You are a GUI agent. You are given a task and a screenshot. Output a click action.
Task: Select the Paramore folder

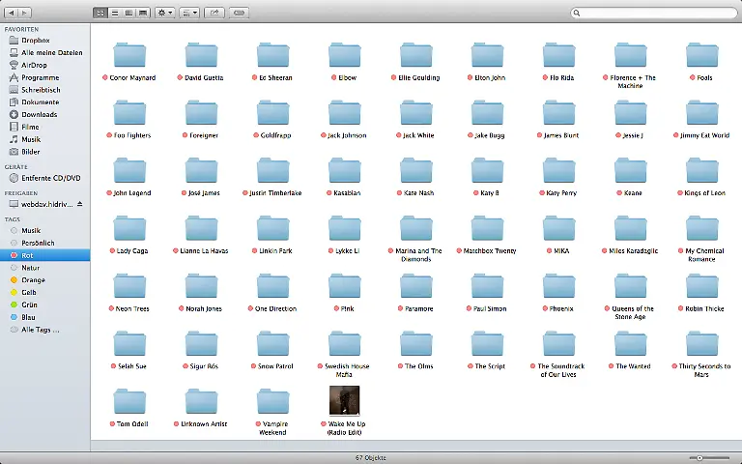tap(416, 286)
